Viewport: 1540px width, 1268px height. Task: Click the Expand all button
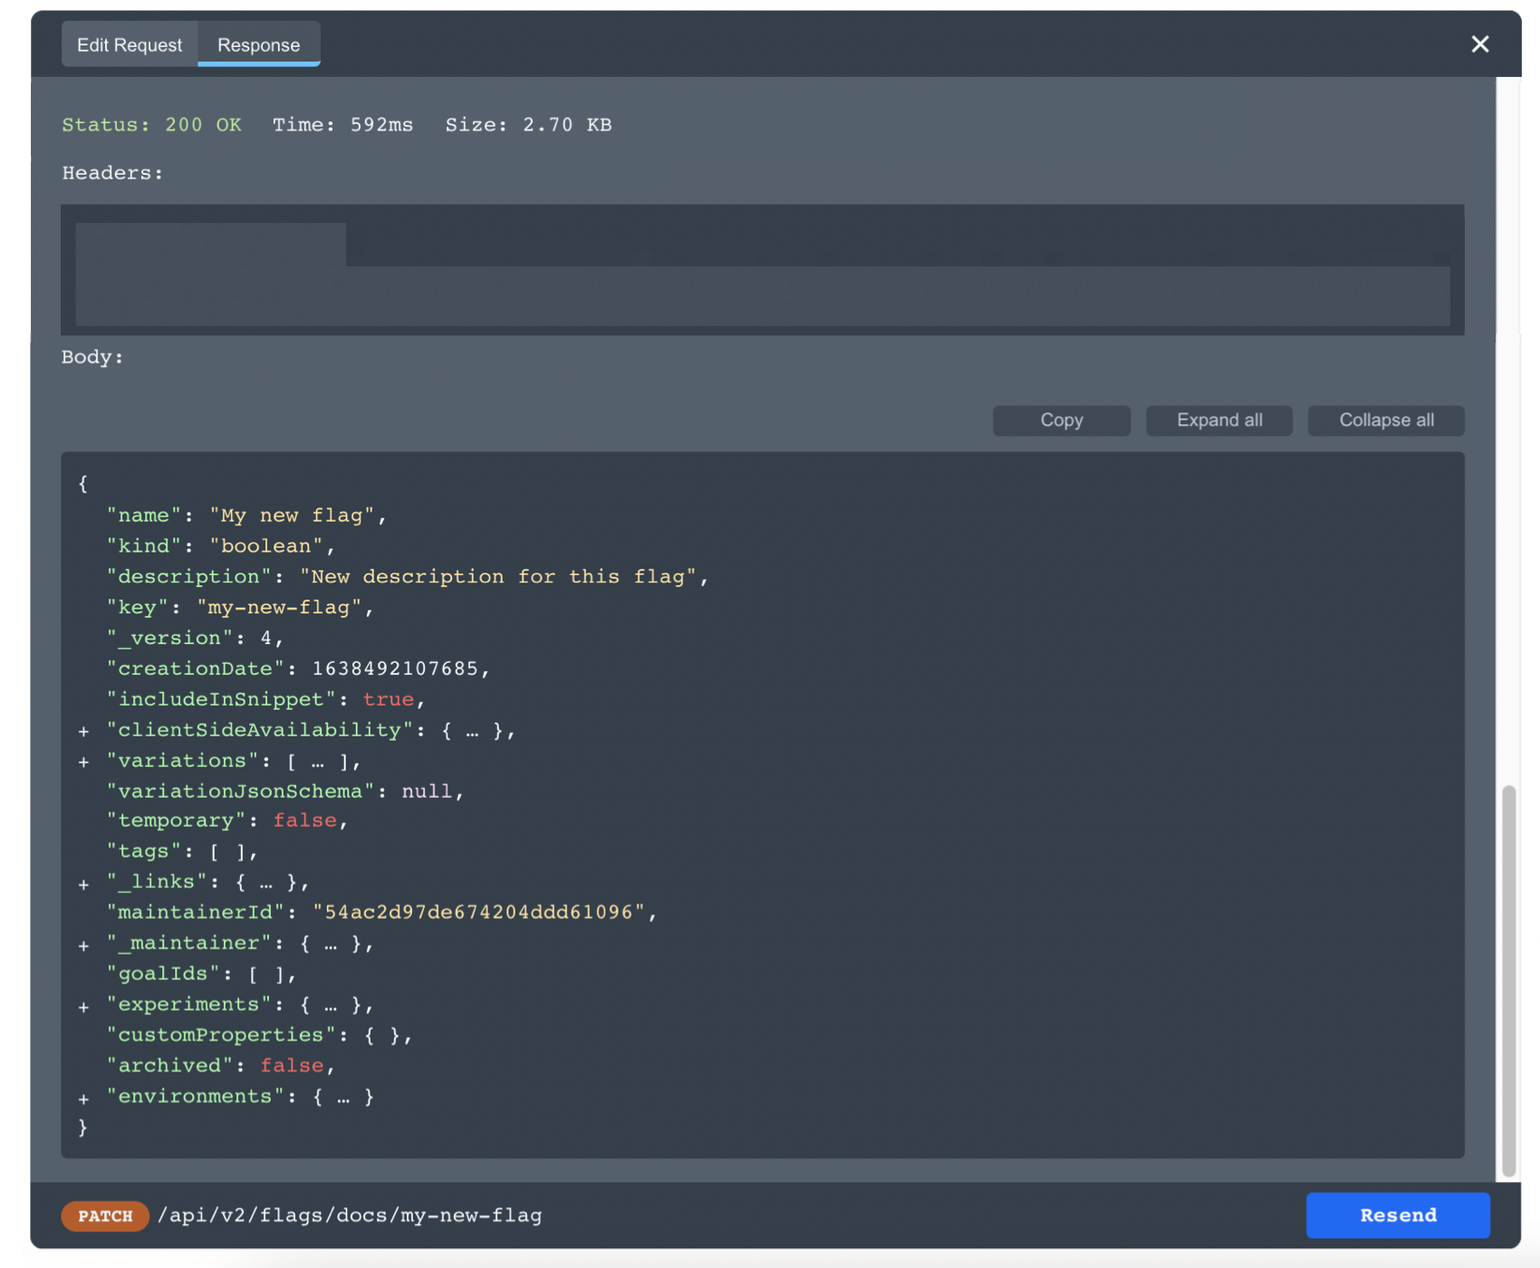[1218, 419]
